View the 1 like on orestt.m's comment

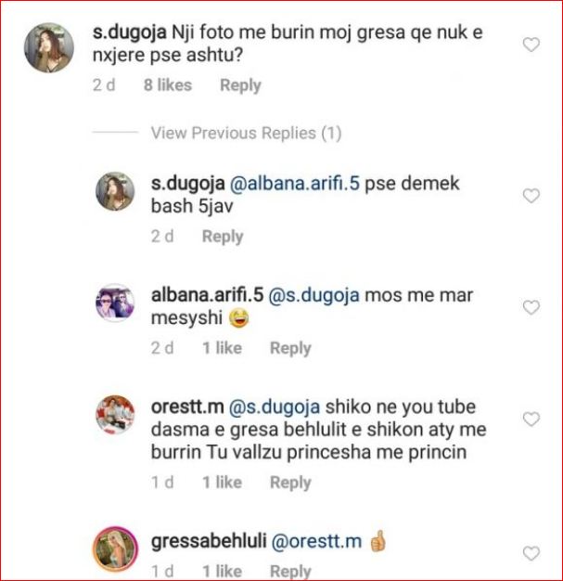click(x=223, y=483)
